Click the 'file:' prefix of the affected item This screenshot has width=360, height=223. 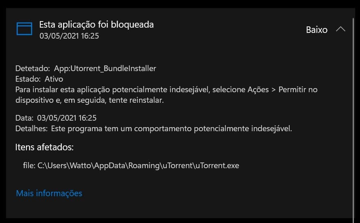(29, 165)
